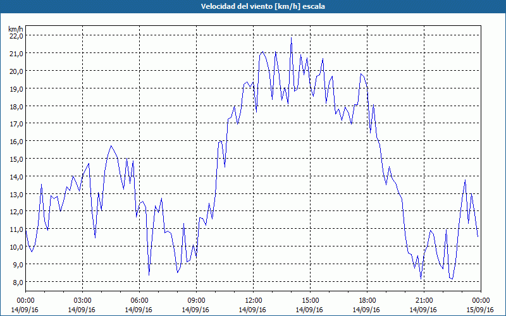Click the 21,0 y-axis value
Image resolution: width=506 pixels, height=316 pixels.
pos(16,54)
